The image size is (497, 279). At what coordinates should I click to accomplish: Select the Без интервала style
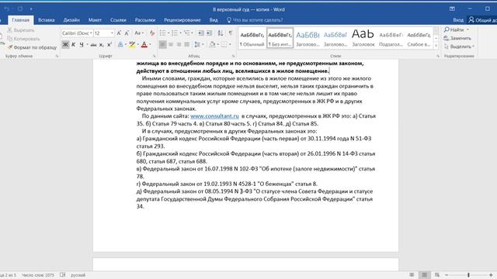(x=280, y=38)
